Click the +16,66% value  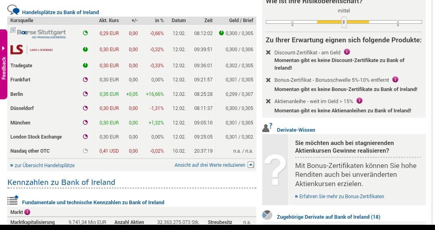pyautogui.click(x=155, y=94)
